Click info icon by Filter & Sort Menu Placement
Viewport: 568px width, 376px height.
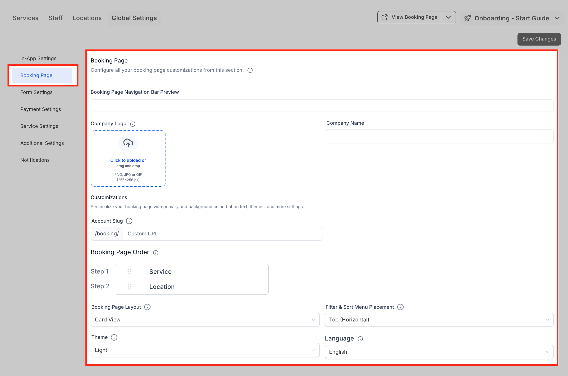click(x=400, y=307)
